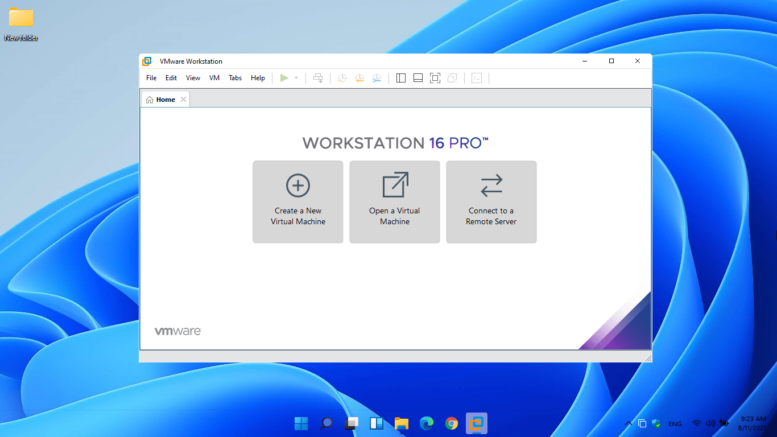Click the Unity mode toolbar icon
Image resolution: width=777 pixels, height=437 pixels.
(452, 78)
